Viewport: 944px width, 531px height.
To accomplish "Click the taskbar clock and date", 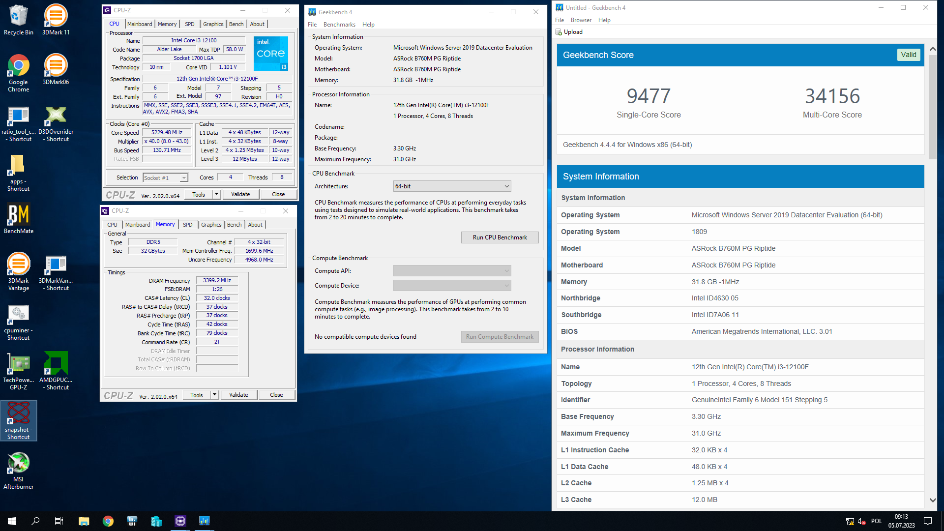I will (x=901, y=521).
